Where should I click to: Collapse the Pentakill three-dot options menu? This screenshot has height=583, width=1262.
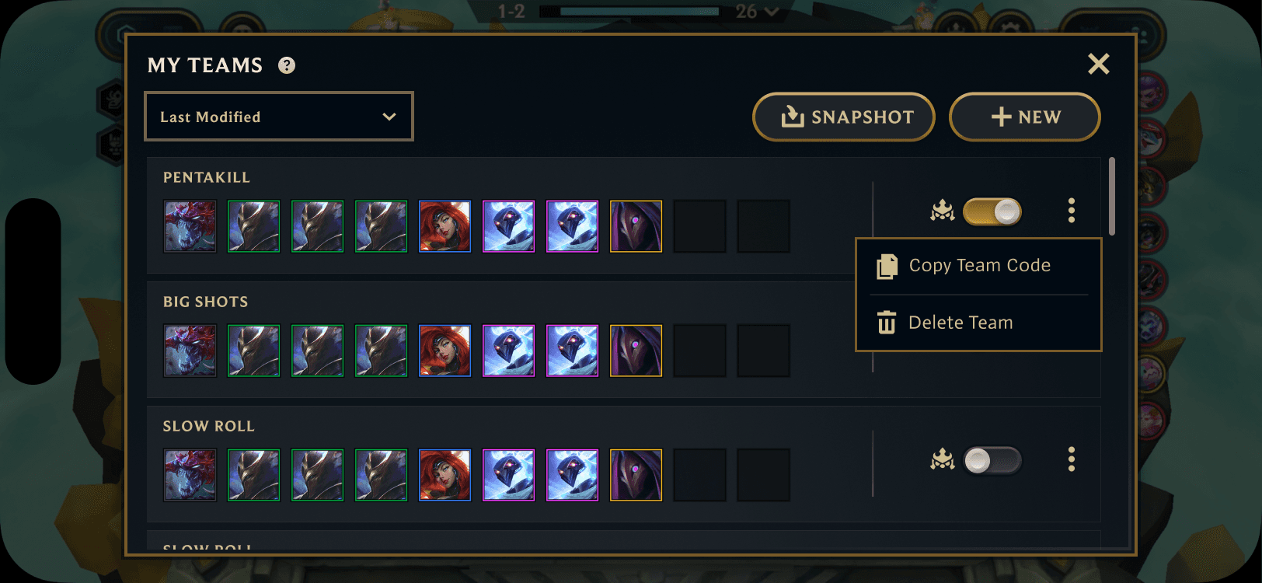point(1072,211)
